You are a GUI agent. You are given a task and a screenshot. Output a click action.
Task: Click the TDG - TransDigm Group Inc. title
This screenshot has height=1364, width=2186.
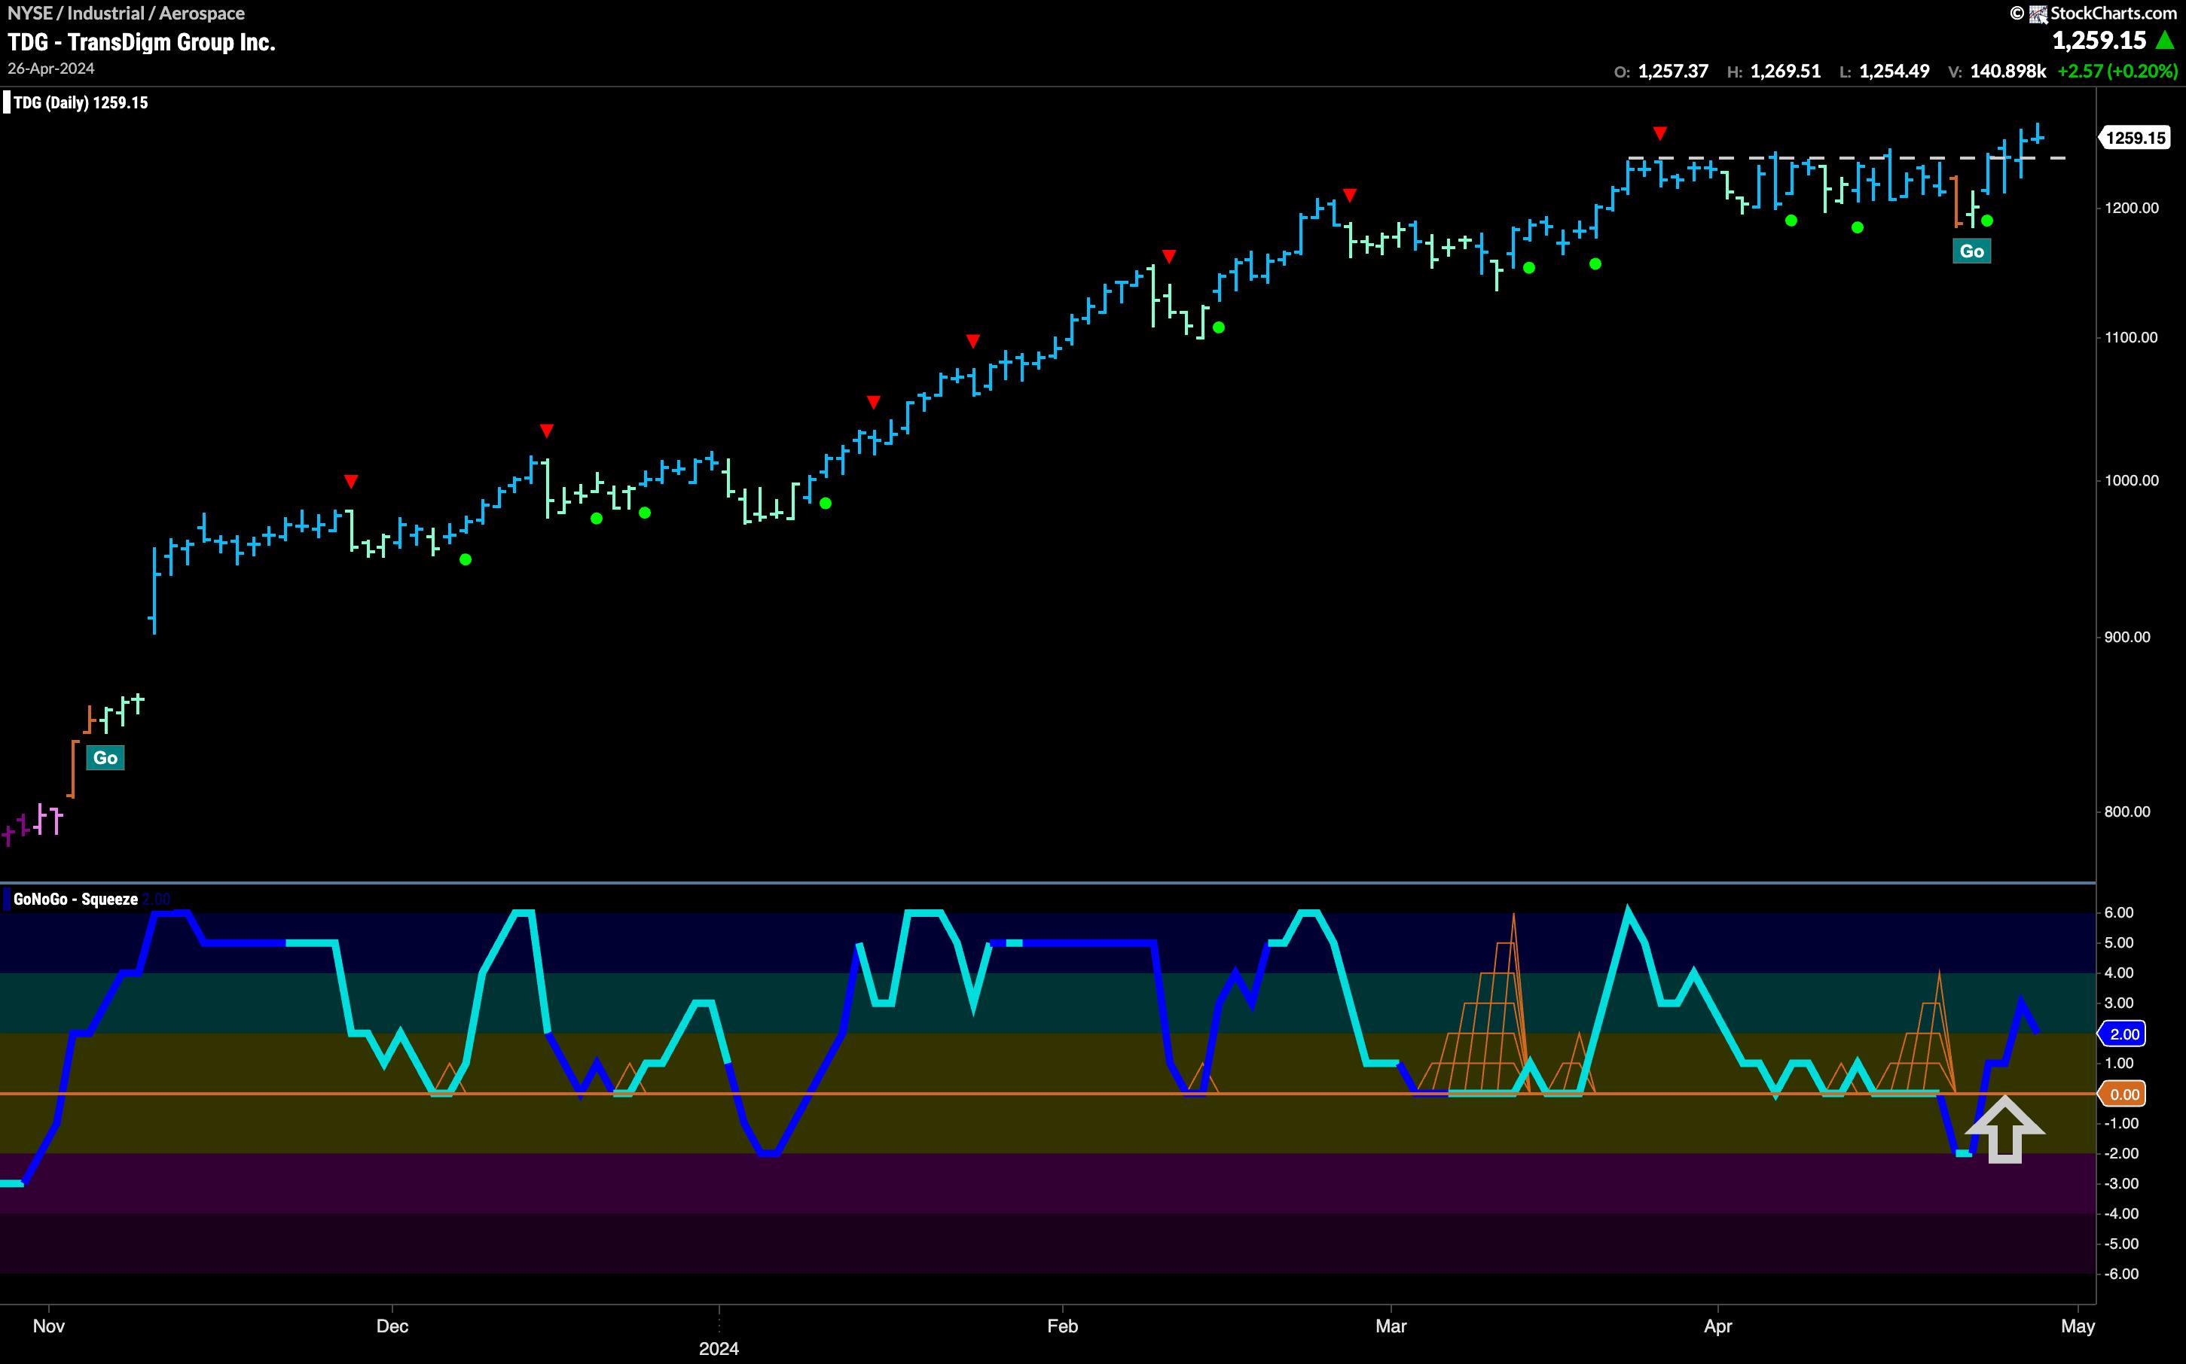[142, 42]
